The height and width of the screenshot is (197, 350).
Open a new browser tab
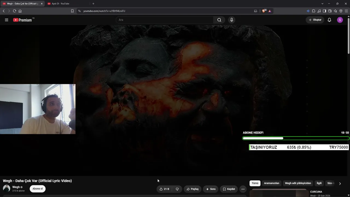(x=93, y=4)
